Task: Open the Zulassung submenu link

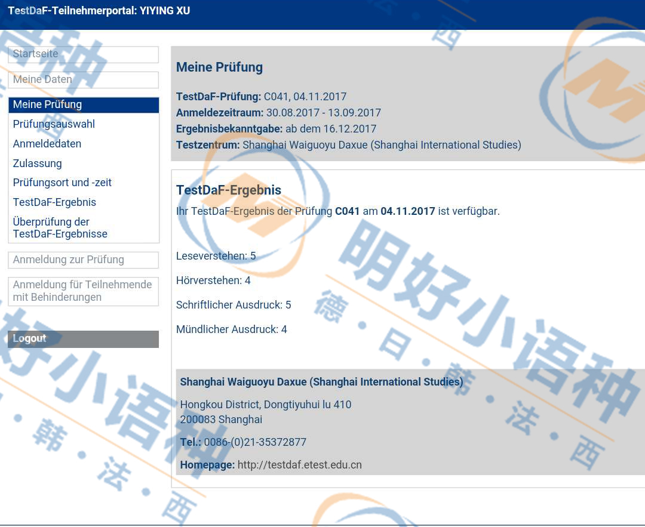Action: [38, 164]
